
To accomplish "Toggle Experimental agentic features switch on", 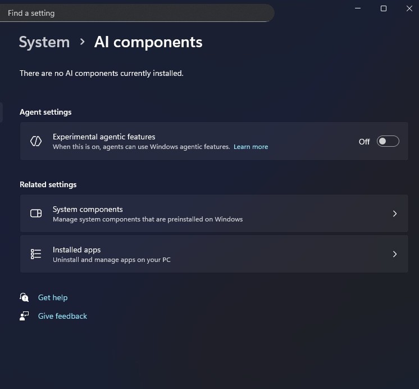I will point(388,141).
